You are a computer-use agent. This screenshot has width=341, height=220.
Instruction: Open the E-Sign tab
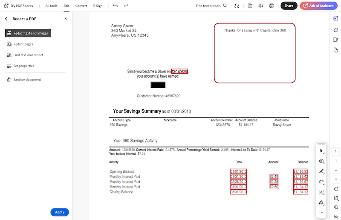click(x=98, y=6)
